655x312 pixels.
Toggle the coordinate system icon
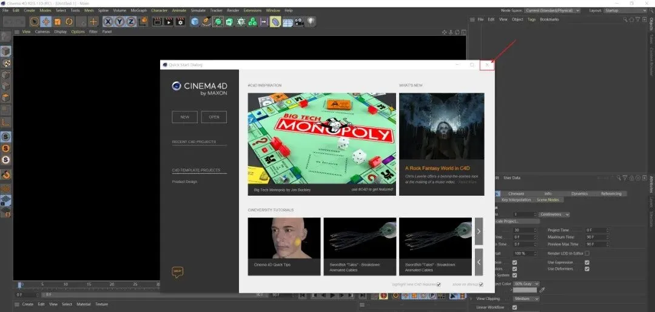click(x=143, y=21)
